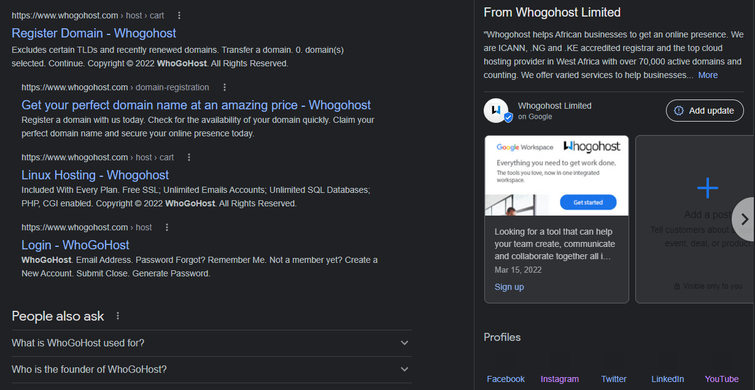This screenshot has width=755, height=390.
Task: Expand "What is WhoGoHost used for?" question
Action: 405,343
